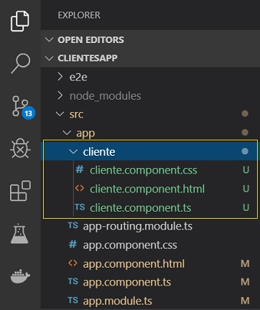Collapse the src folder

click(60, 114)
